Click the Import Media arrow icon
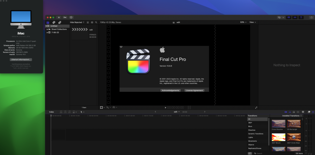315x155 pixels. [59, 18]
